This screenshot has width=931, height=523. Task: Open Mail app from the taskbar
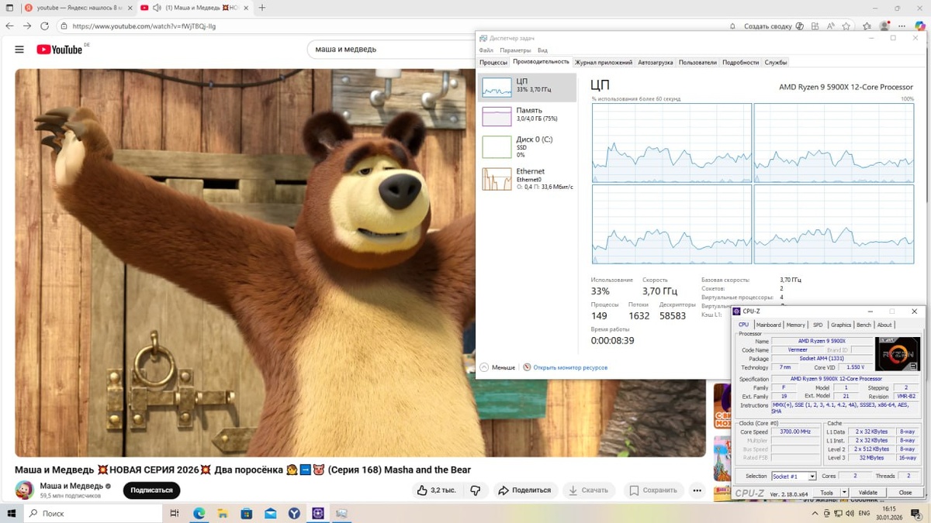pos(270,513)
